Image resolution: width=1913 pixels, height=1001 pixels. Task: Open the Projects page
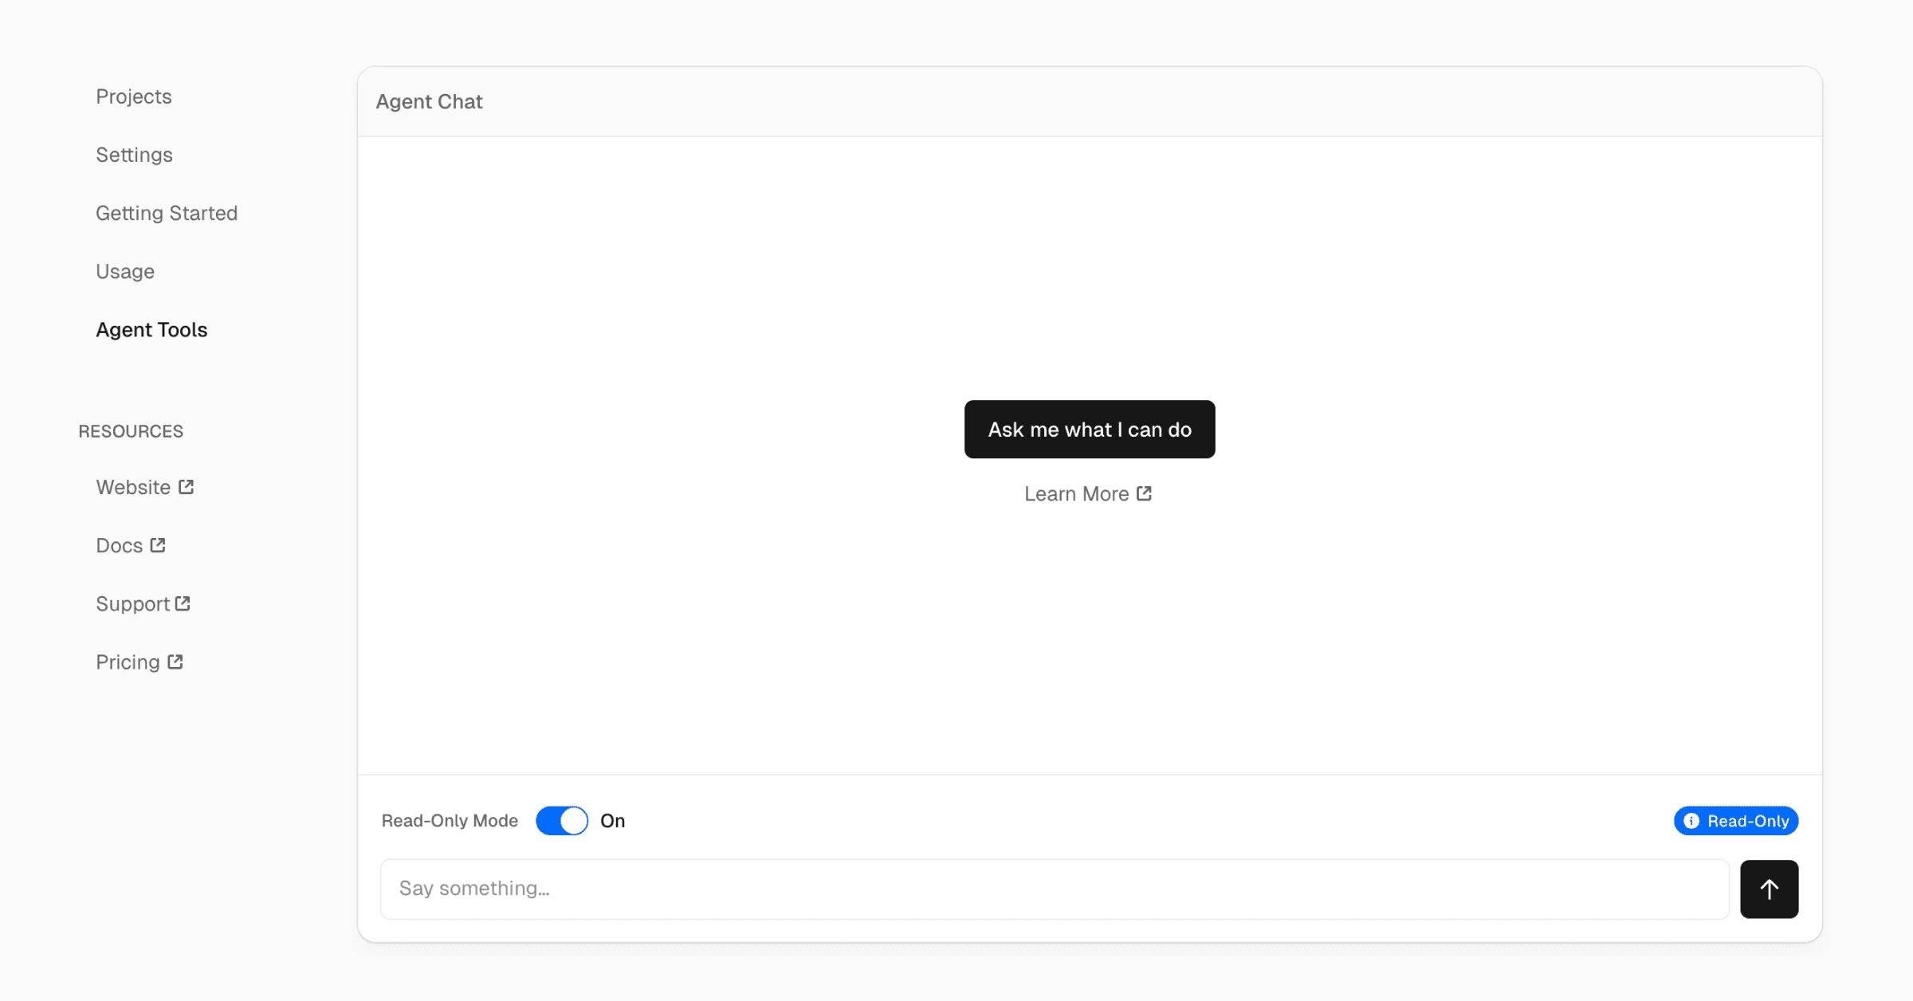(x=134, y=96)
